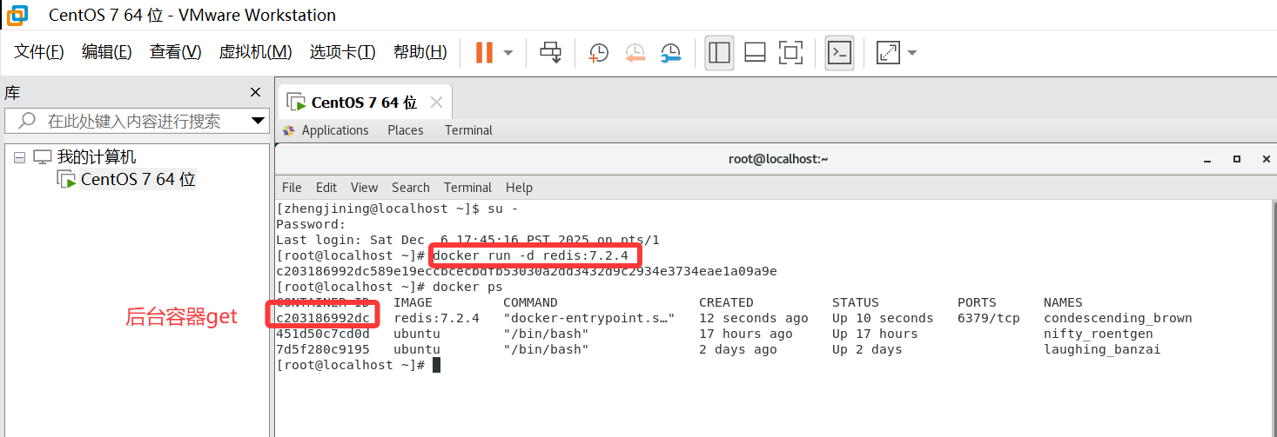Open the stretch display dropdown arrow
The width and height of the screenshot is (1277, 437).
pos(911,52)
